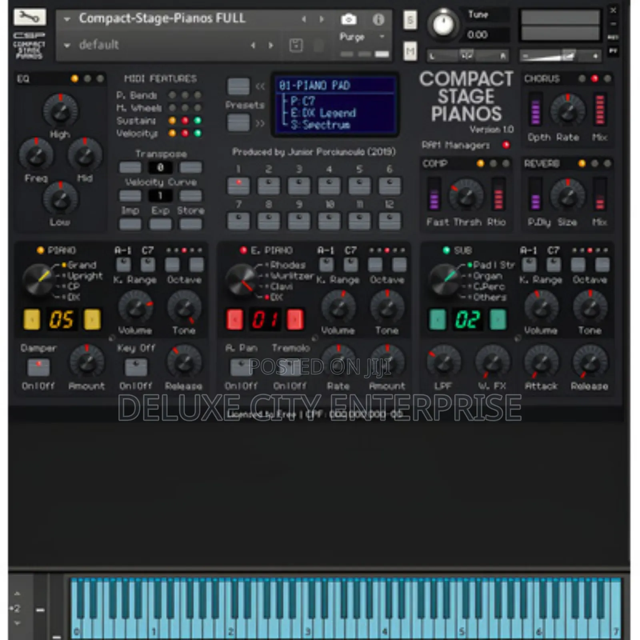Turn the Piano Tone knob
Screen dimensions: 640x640
(184, 308)
